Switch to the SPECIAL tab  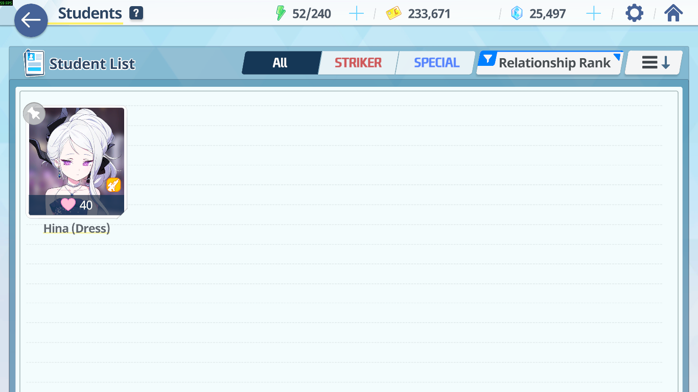(436, 63)
